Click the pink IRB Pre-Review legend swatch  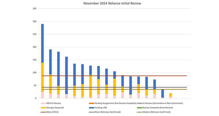[43, 103]
